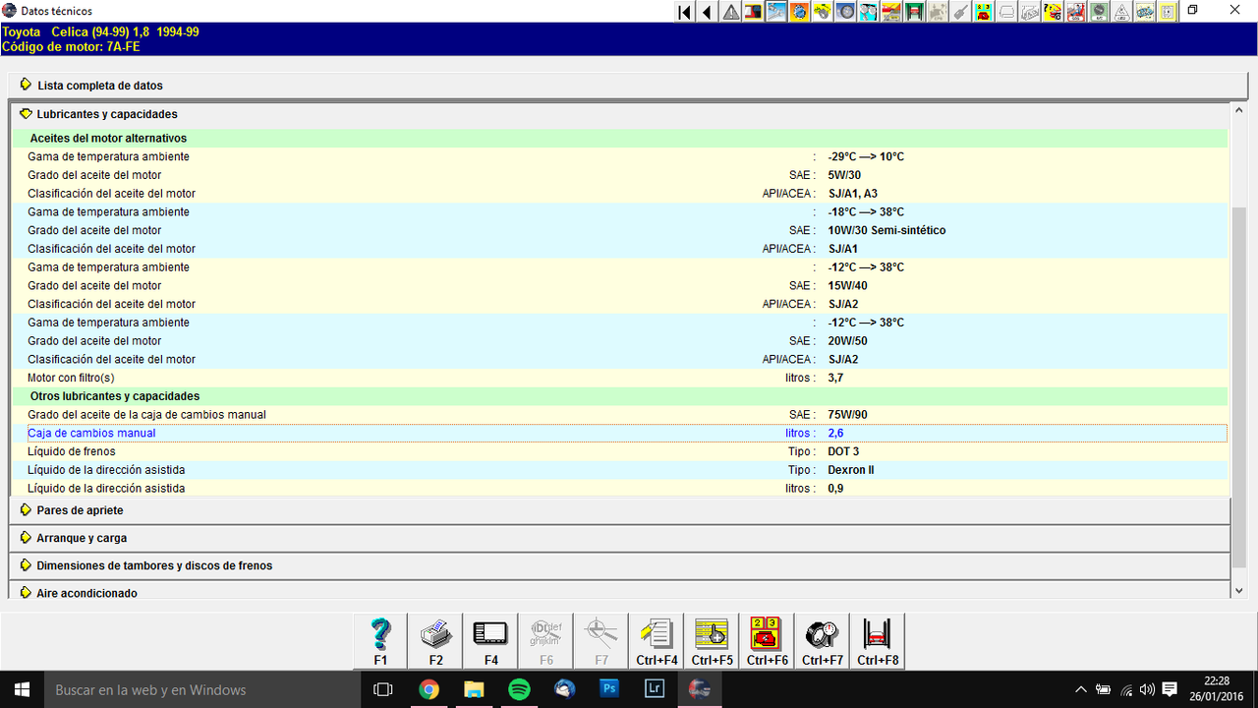This screenshot has width=1258, height=708.
Task: Click the 15W/40 oil grade value
Action: (x=847, y=286)
